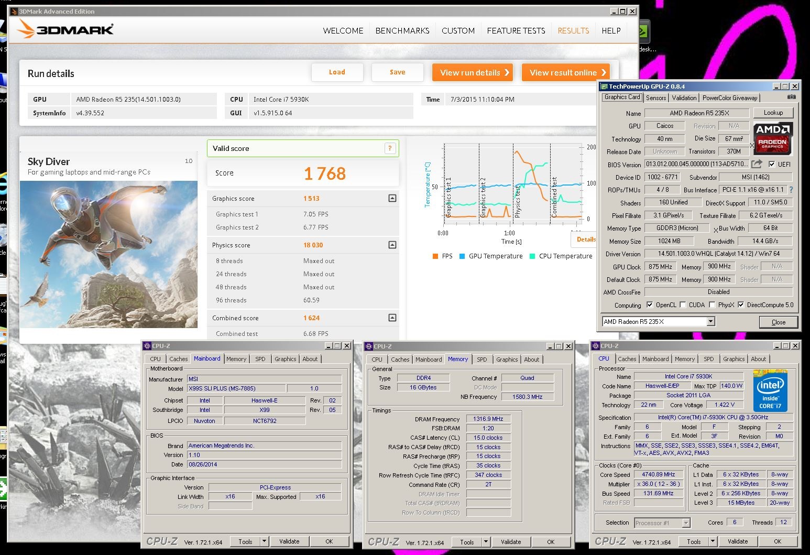Click the Sky Diver benchmark thumbnail
Viewport: 810px width, 555px height.
point(109,254)
